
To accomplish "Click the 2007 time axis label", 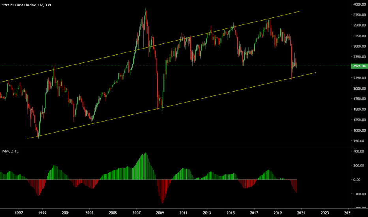I will pos(136,213).
